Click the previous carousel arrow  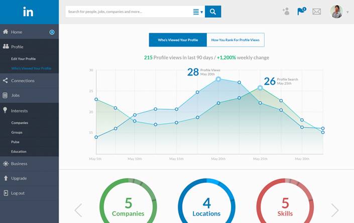pyautogui.click(x=78, y=210)
